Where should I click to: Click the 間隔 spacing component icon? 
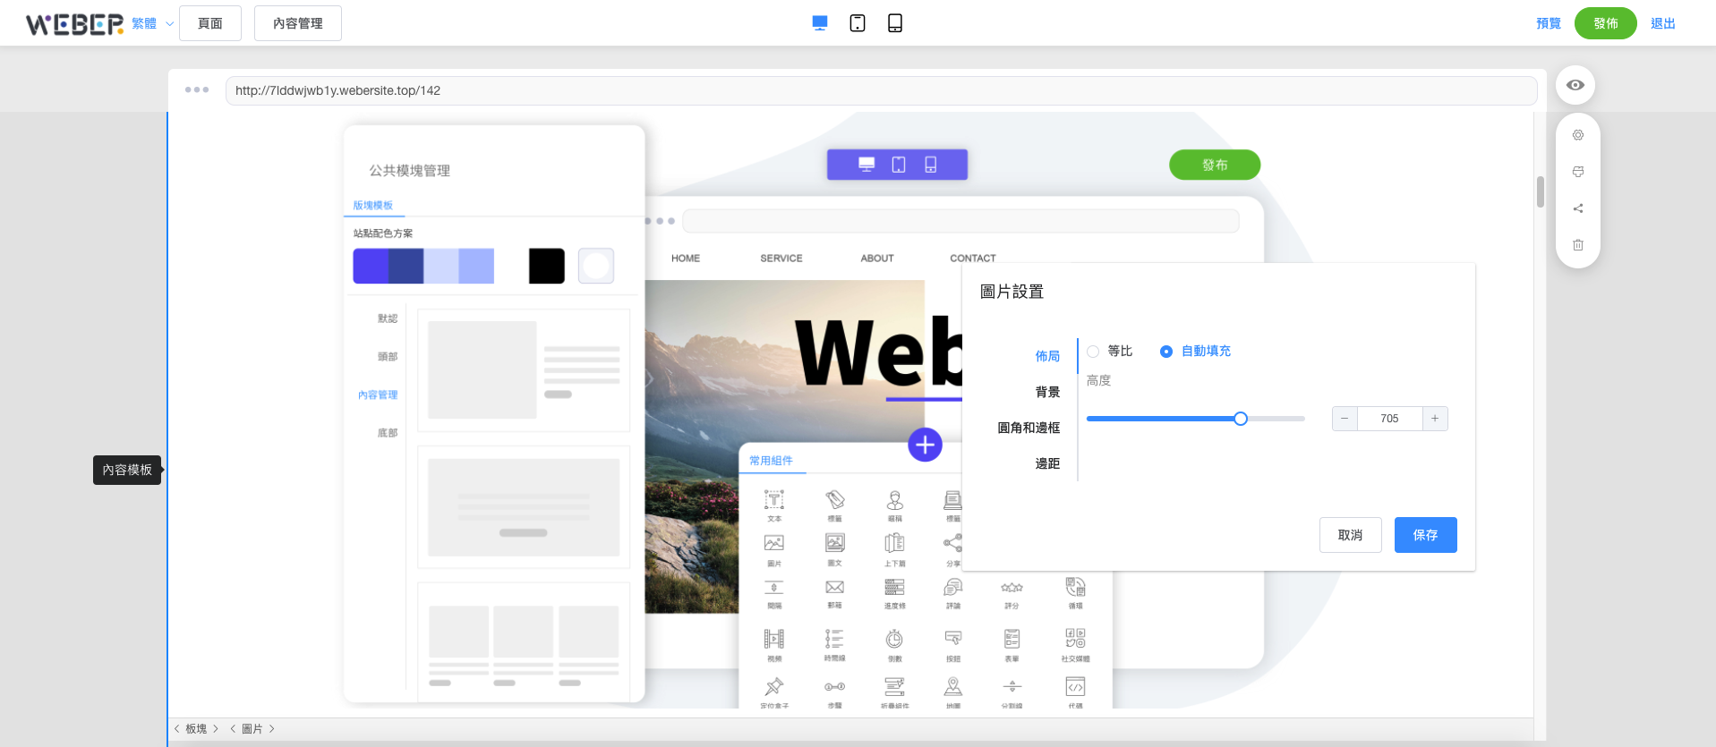point(774,588)
